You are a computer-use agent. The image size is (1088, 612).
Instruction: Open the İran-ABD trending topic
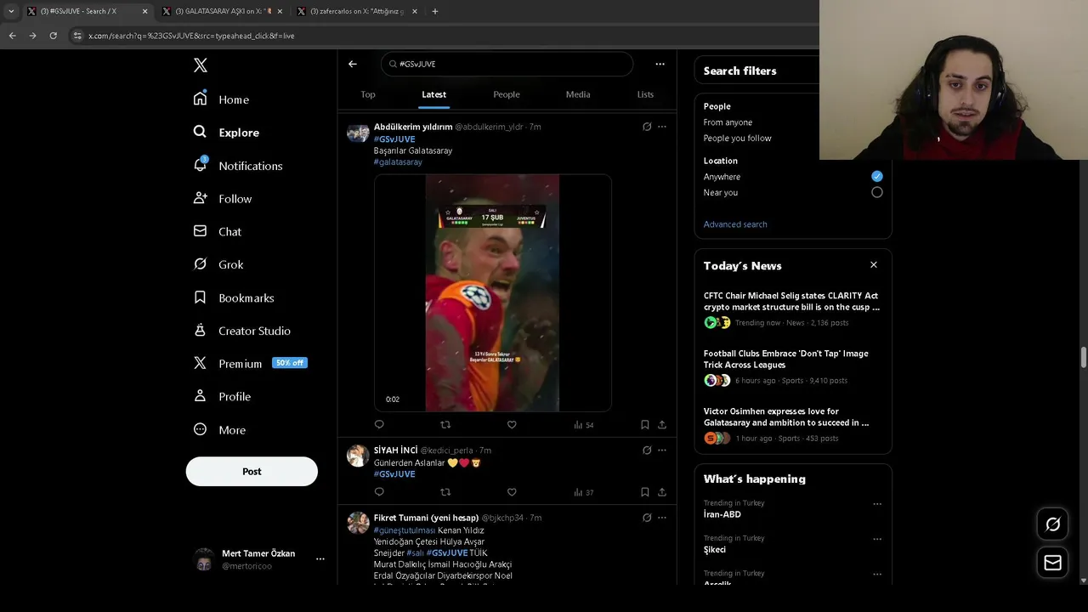tap(722, 514)
